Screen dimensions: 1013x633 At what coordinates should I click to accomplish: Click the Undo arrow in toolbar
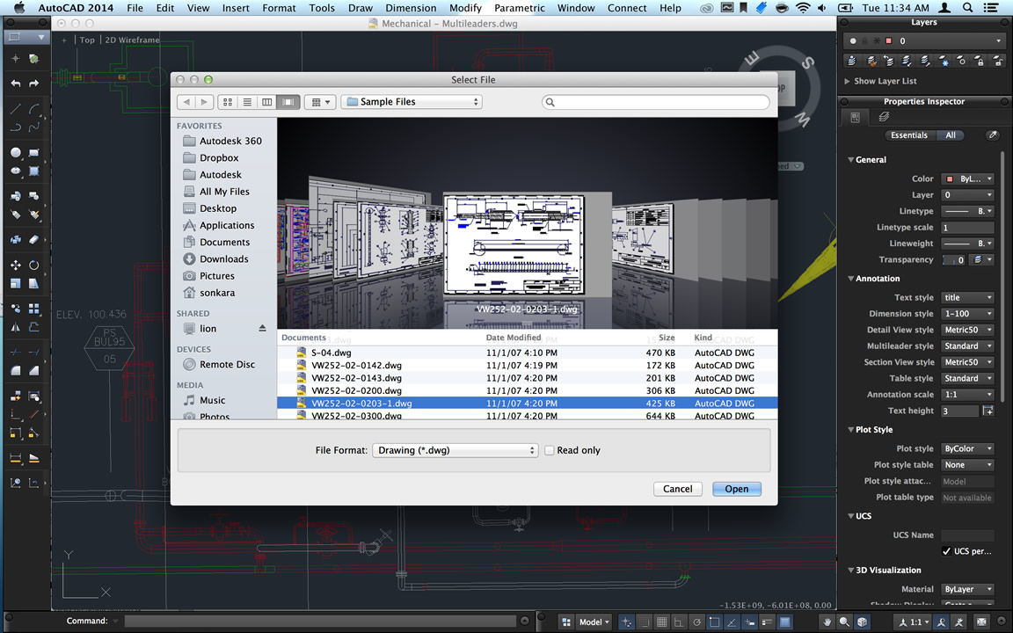[x=16, y=84]
